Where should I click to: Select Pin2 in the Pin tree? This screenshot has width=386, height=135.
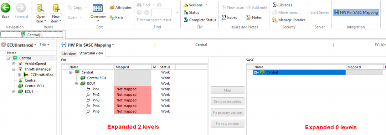tap(96, 95)
